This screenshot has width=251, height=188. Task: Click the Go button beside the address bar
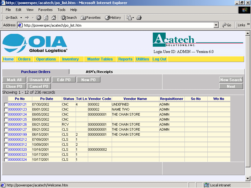tap(227, 25)
